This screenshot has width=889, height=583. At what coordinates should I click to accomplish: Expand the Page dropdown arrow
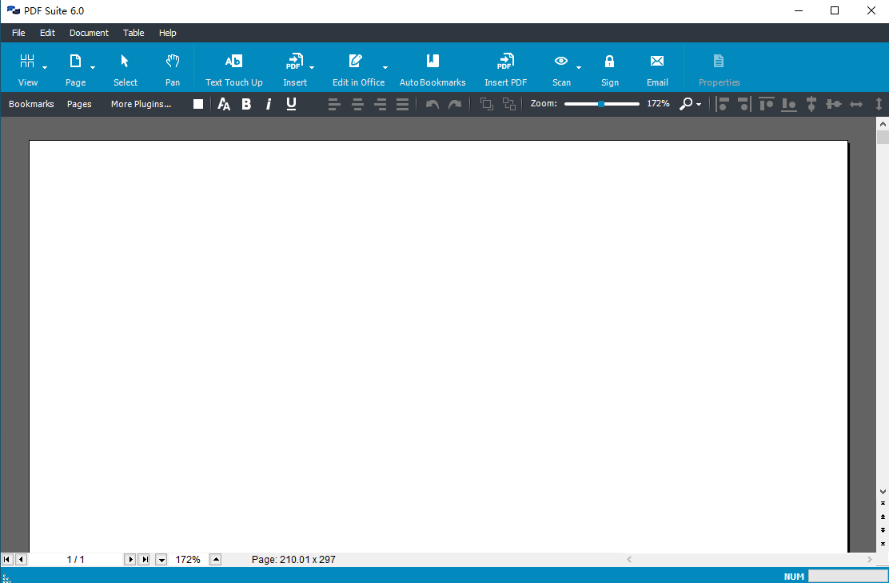point(93,67)
